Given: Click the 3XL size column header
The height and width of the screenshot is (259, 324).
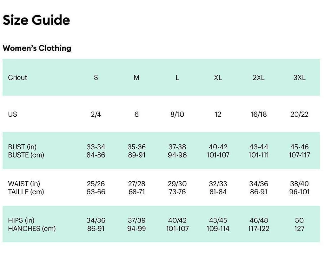Looking at the screenshot, I should point(299,78).
